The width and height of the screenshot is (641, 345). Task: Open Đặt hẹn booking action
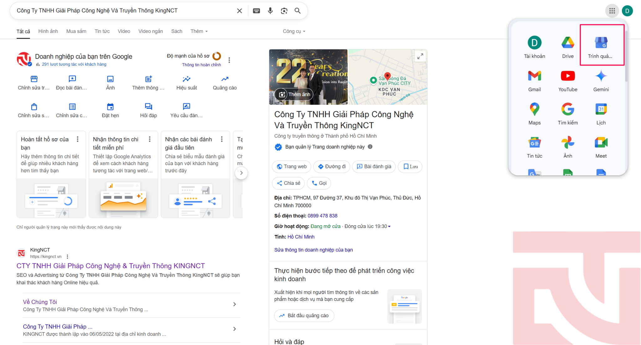tap(110, 111)
